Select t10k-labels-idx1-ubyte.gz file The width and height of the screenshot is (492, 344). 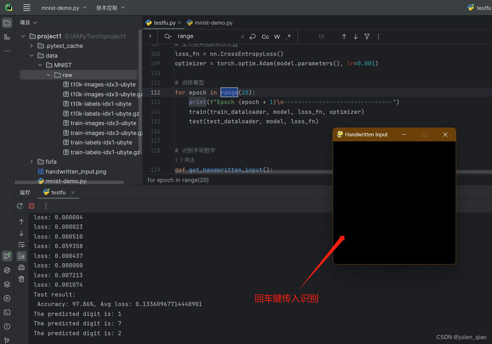(x=101, y=113)
